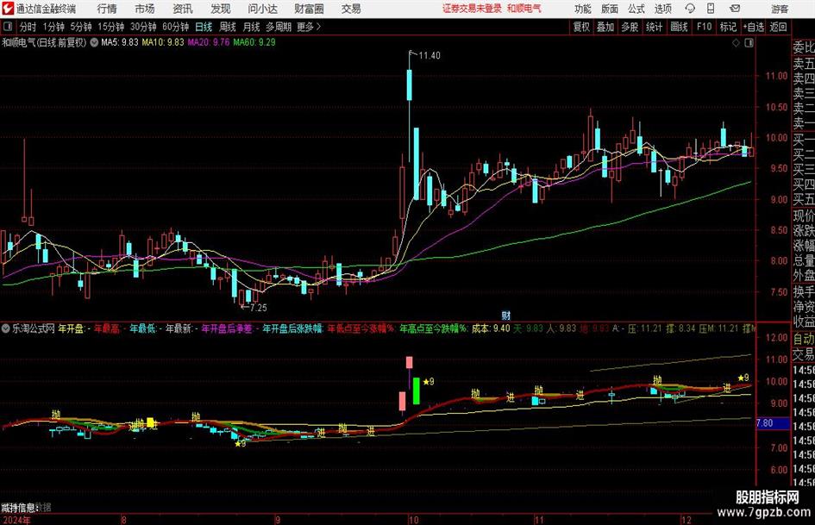Open the headset customer service icon
This screenshot has width=815, height=525.
tap(690, 9)
